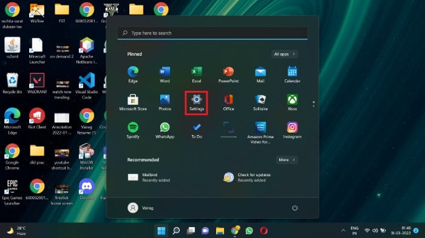
Task: Launch Word from the Start menu
Action: pos(165,74)
